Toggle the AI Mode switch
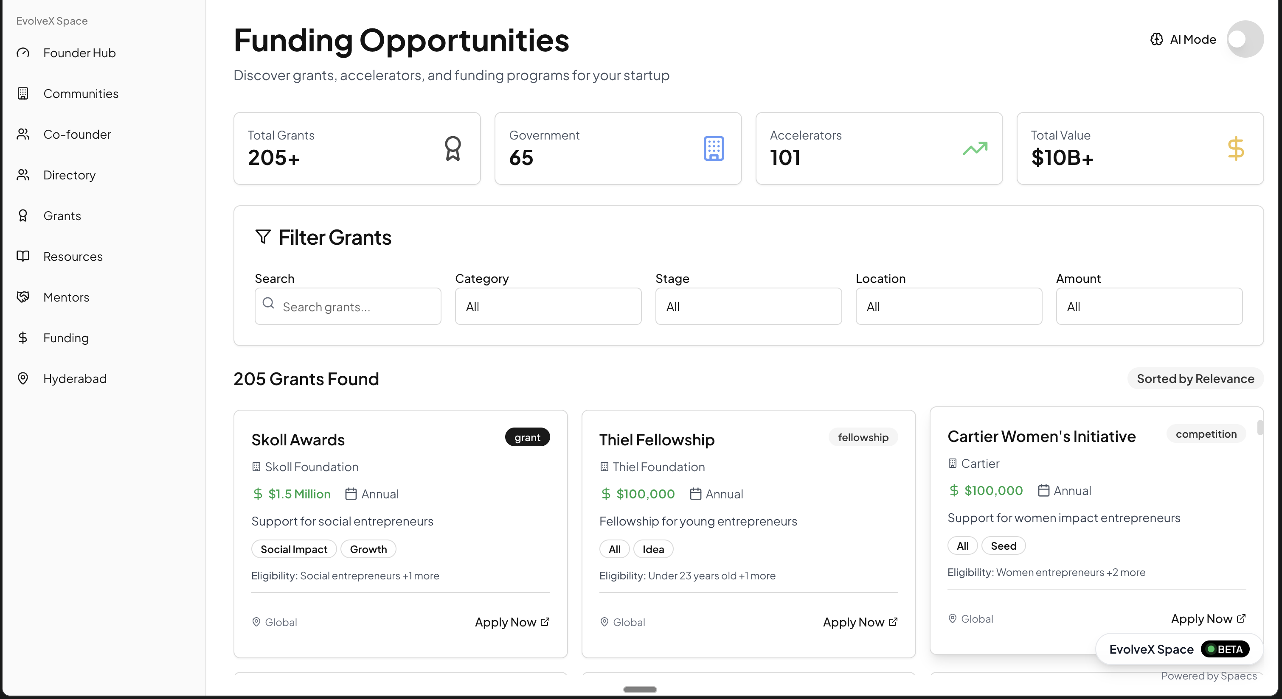This screenshot has height=699, width=1282. 1245,39
